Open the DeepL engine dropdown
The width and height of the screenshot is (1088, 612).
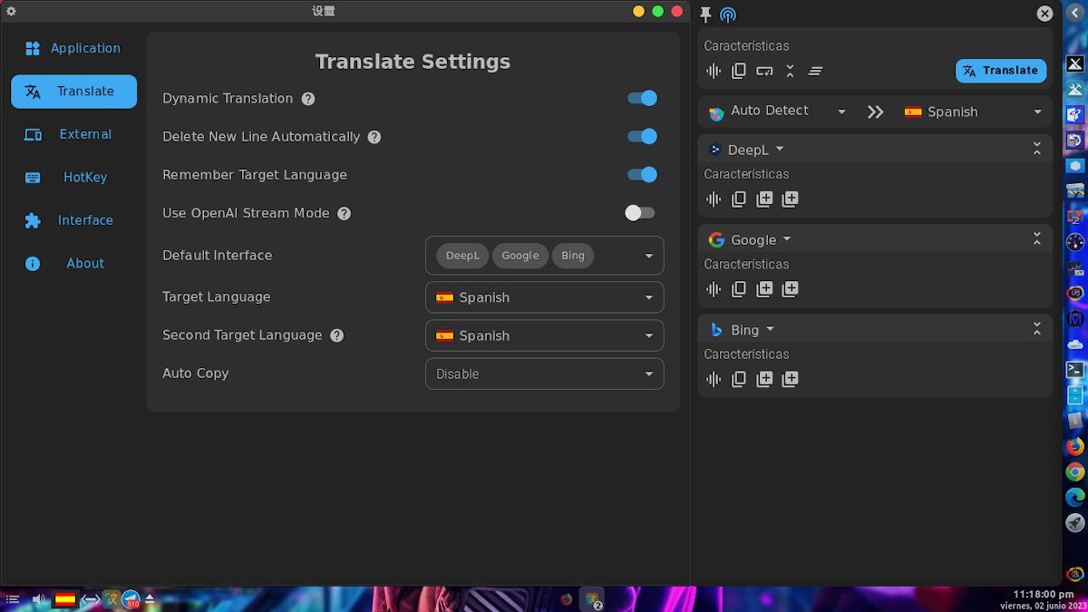[x=747, y=150]
